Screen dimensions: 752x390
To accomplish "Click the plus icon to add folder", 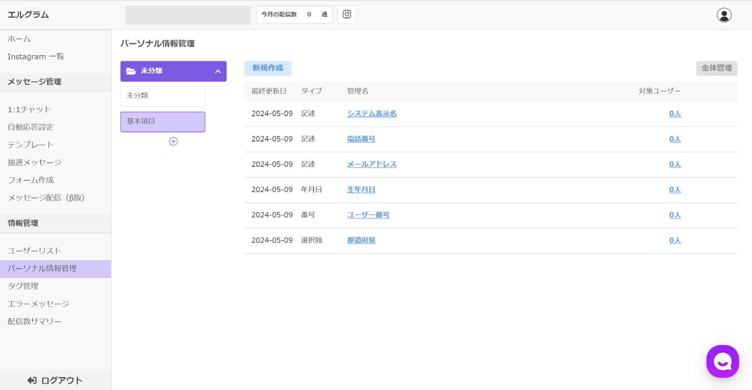I will click(x=173, y=141).
